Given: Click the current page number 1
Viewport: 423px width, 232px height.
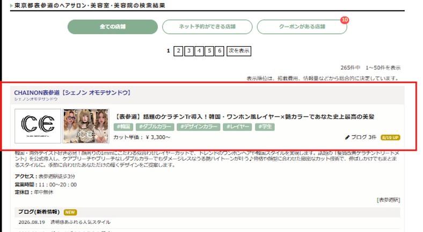Looking at the screenshot, I should tap(169, 50).
